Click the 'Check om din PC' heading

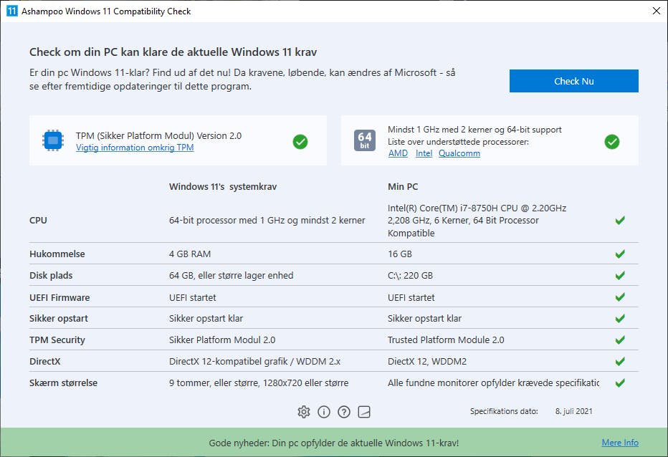click(173, 52)
